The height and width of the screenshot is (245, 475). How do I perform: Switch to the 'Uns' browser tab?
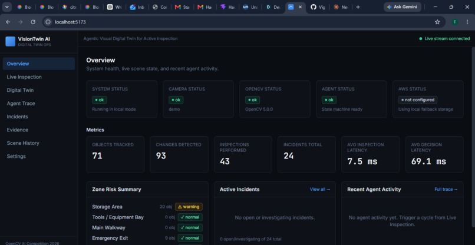coord(250,7)
